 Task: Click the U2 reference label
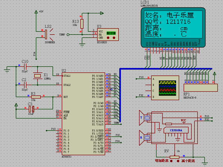tap(64, 71)
